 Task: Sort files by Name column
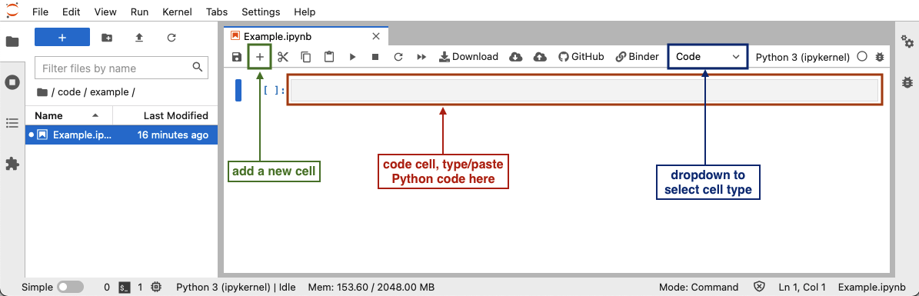(x=69, y=115)
